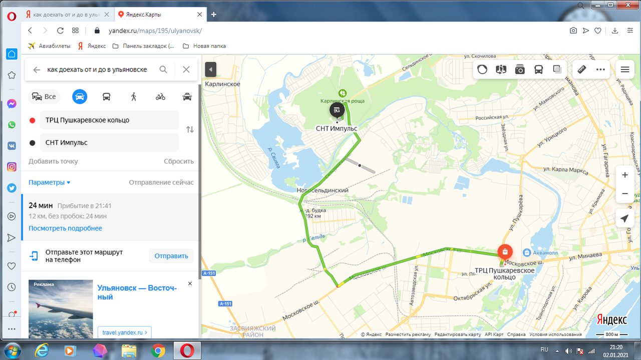Screen dimensions: 641x360
Task: Close the advertisement banner
Action: pos(190,283)
